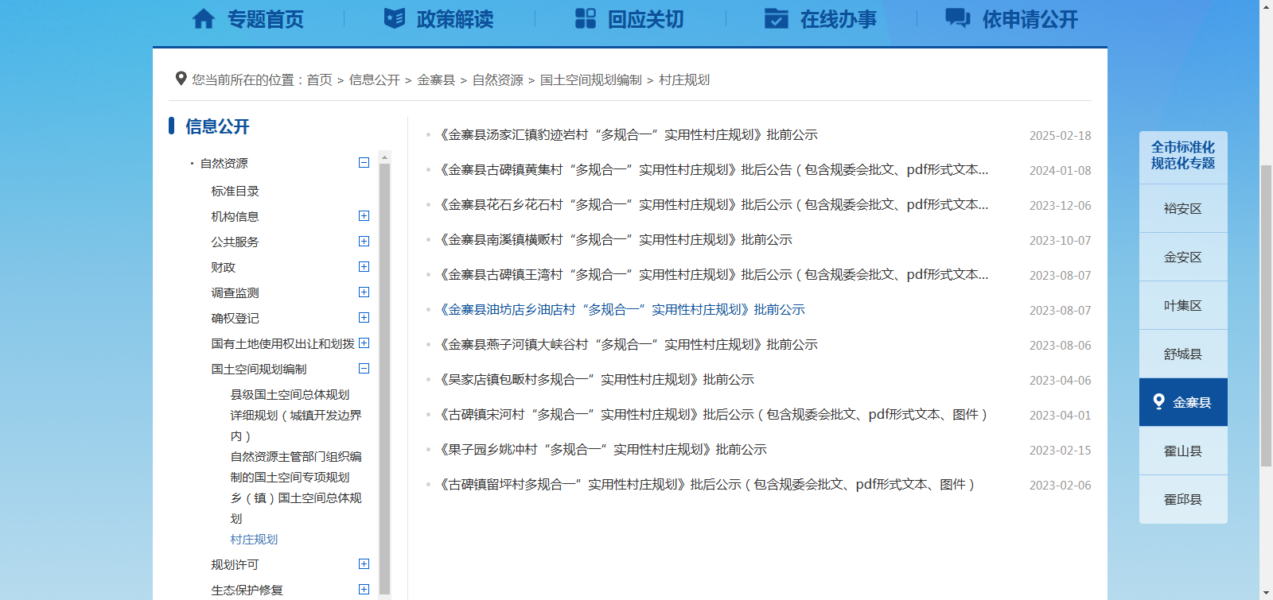Click the checkmark folder icon beside 在线办事
This screenshot has width=1273, height=600.
[x=776, y=18]
